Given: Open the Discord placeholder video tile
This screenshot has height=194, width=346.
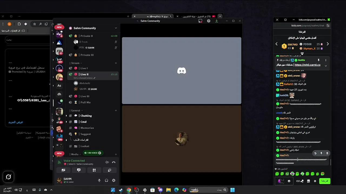Looking at the screenshot, I should point(182,71).
